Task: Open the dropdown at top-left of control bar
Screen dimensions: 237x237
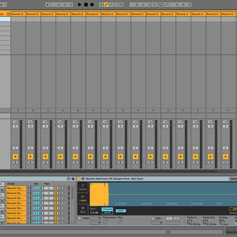Action: pyautogui.click(x=3, y=4)
